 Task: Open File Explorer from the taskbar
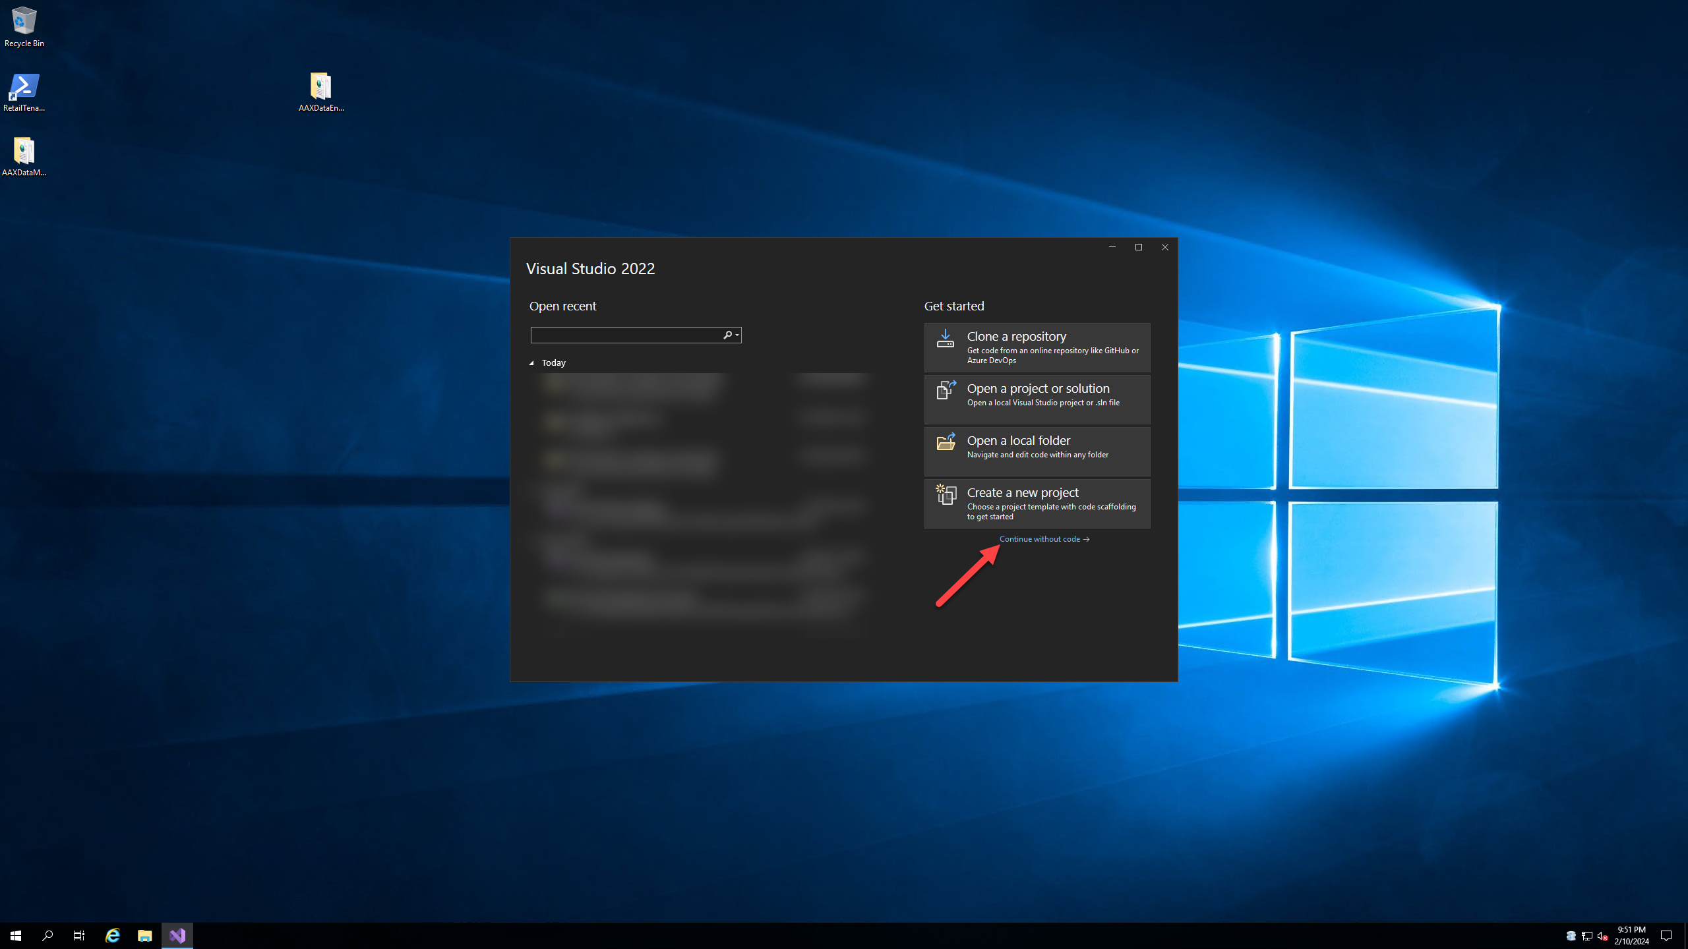pyautogui.click(x=144, y=935)
